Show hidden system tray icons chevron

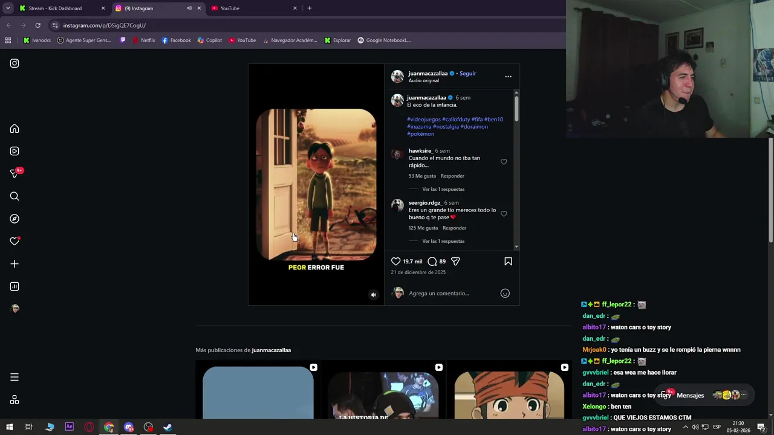click(685, 427)
